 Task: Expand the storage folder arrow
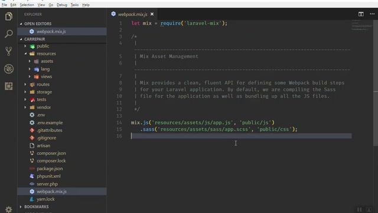click(x=25, y=92)
